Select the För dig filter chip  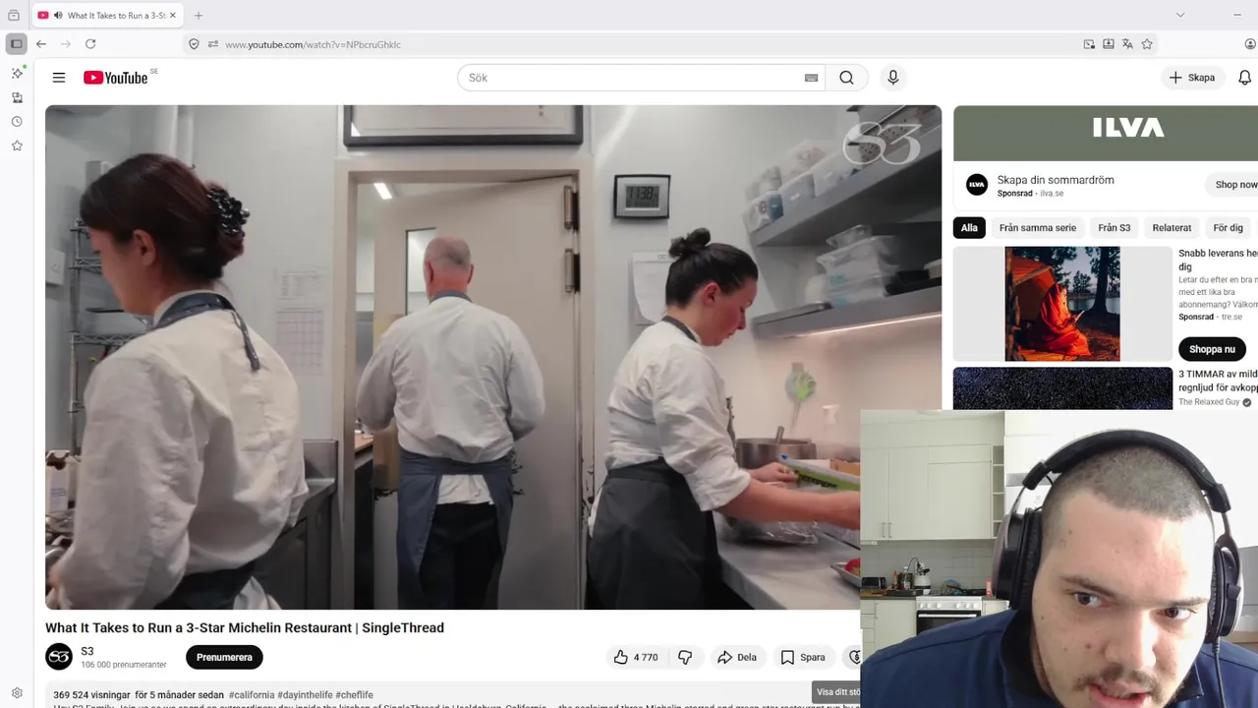(1229, 227)
